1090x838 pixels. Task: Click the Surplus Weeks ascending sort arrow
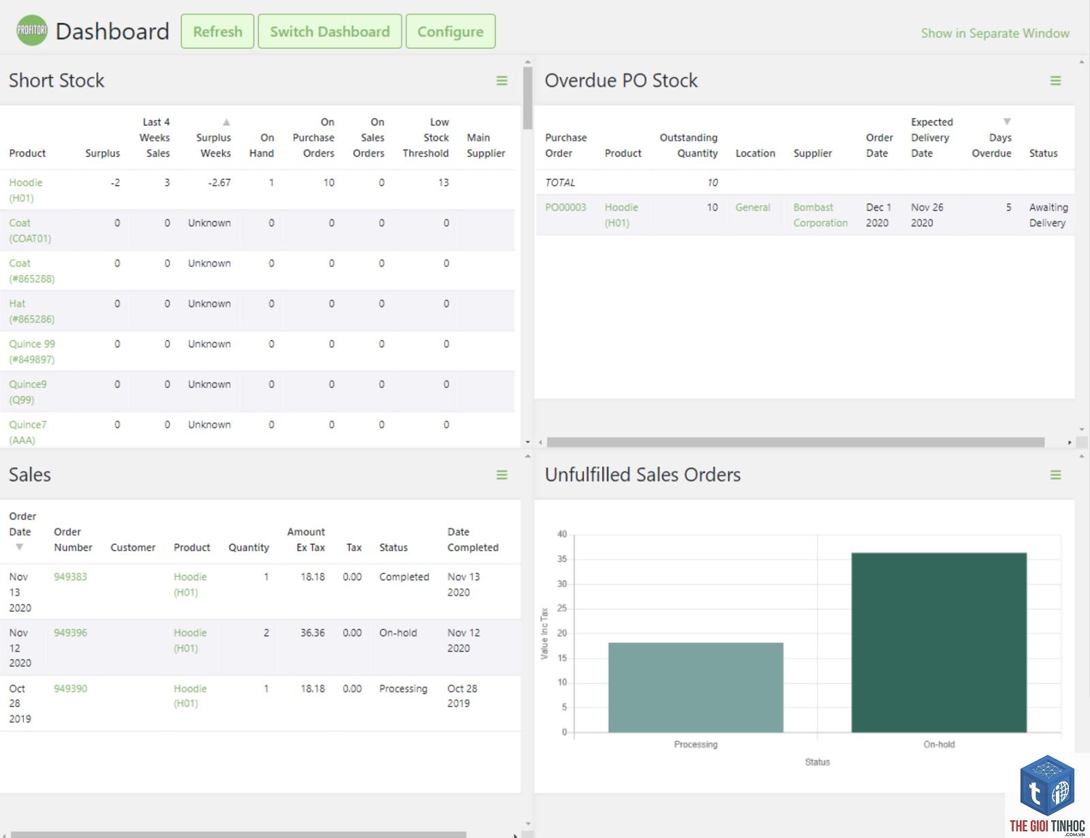[x=226, y=122]
